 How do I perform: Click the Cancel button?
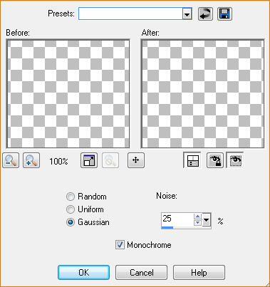141,273
